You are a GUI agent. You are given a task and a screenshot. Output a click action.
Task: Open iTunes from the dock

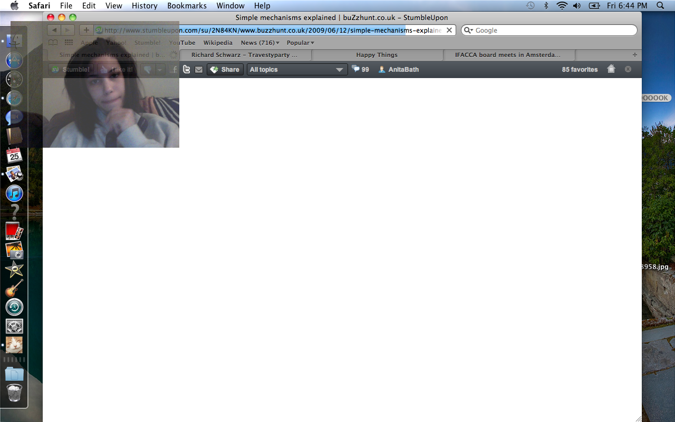14,193
